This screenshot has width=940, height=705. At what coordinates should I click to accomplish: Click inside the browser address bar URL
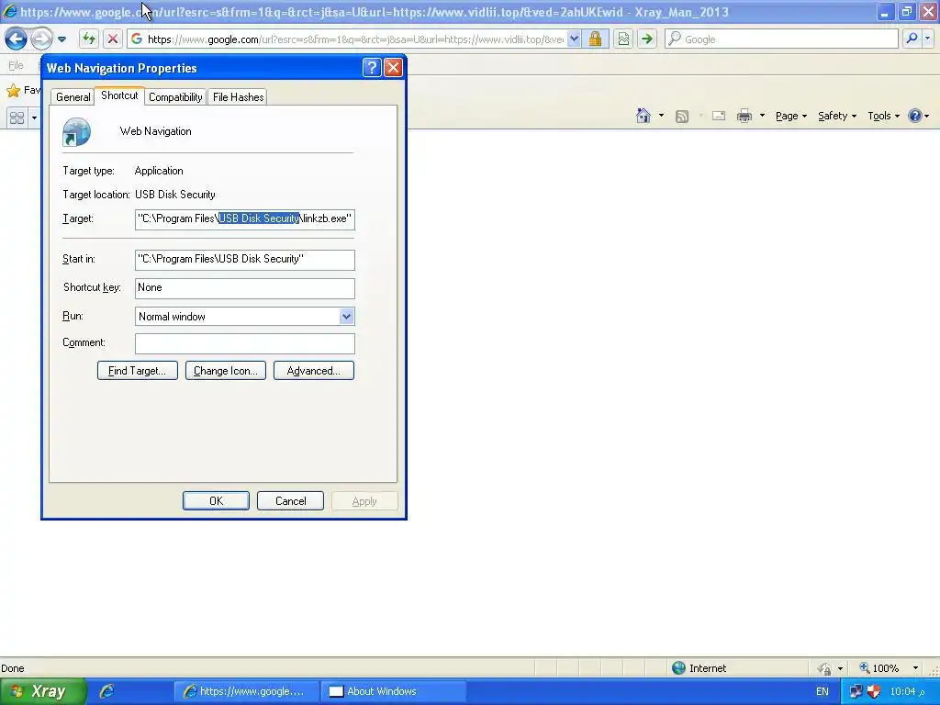355,39
